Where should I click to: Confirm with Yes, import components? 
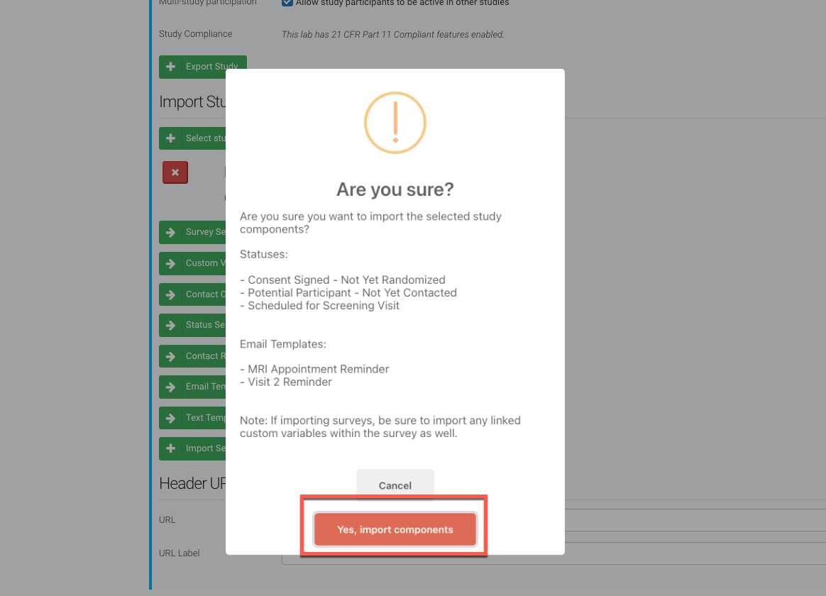click(x=395, y=529)
